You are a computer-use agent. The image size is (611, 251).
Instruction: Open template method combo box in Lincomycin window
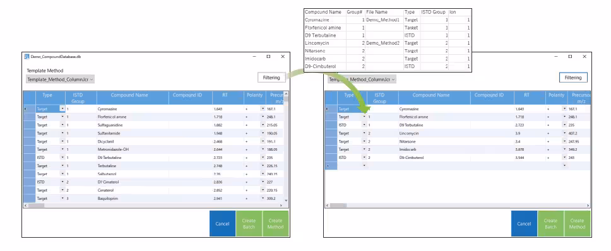(362, 79)
